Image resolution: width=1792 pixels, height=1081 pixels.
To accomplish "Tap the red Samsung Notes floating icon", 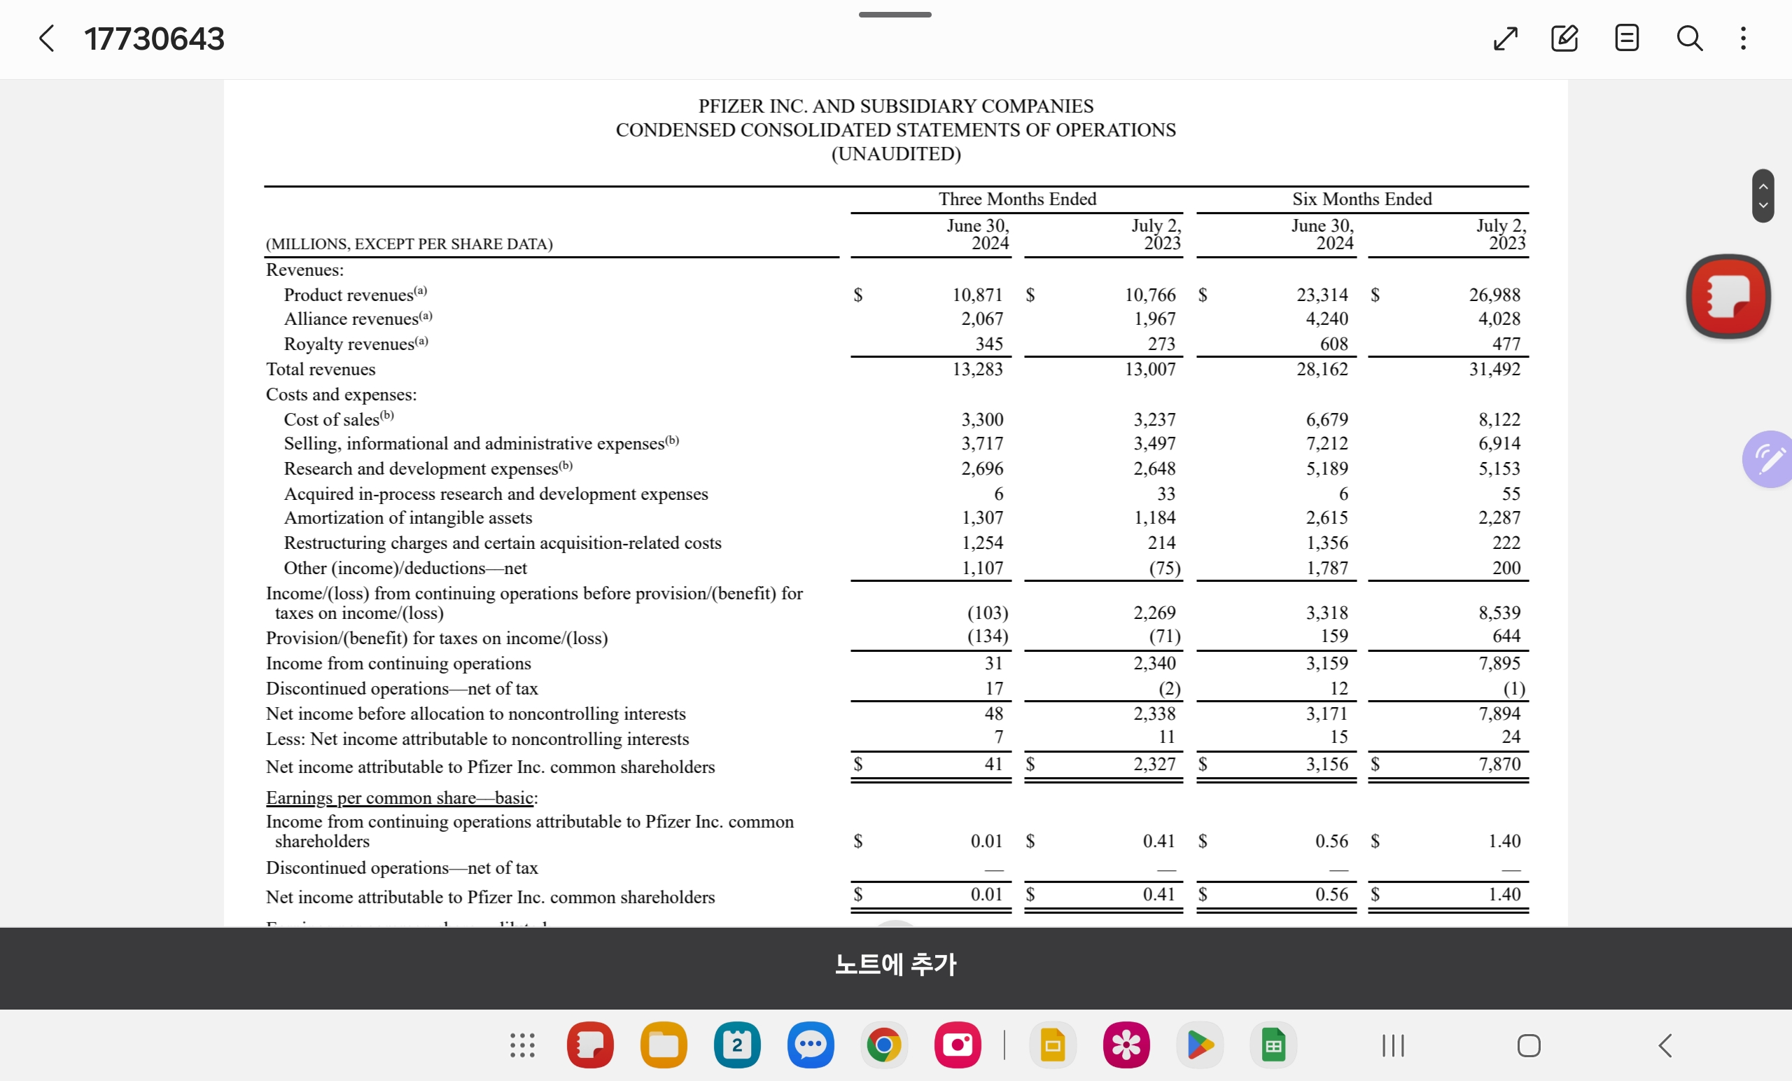I will 1728,296.
